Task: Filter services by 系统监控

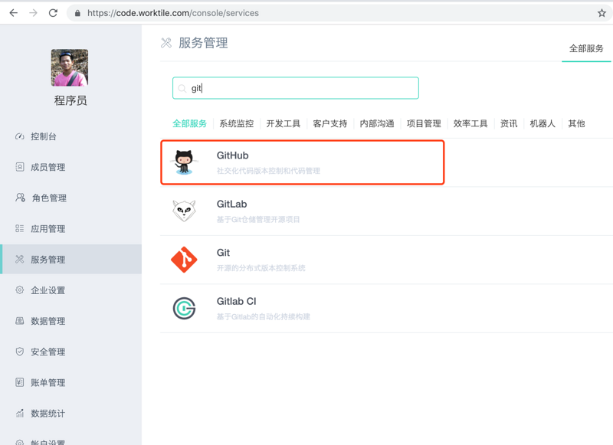Action: (x=237, y=123)
